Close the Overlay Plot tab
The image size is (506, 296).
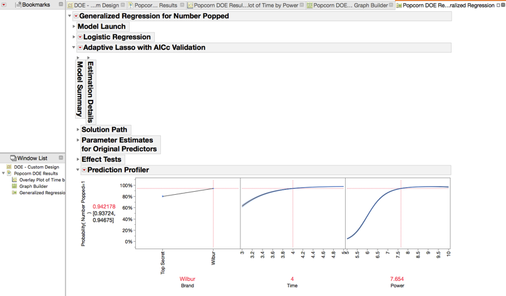(302, 5)
